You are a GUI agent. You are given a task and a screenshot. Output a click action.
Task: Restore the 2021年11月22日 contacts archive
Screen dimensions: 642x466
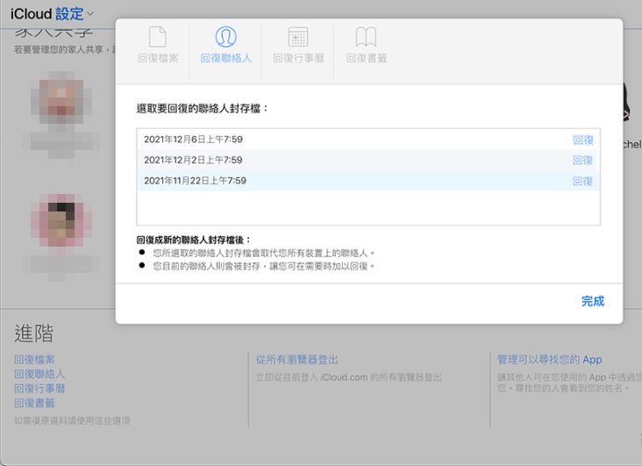582,181
